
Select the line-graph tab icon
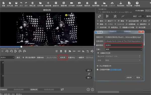point(123,16)
